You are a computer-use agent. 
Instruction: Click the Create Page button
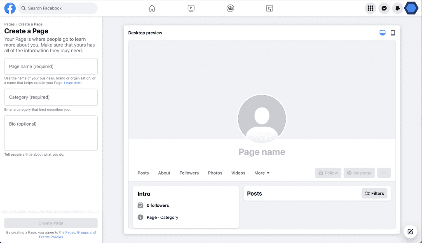[x=51, y=223]
